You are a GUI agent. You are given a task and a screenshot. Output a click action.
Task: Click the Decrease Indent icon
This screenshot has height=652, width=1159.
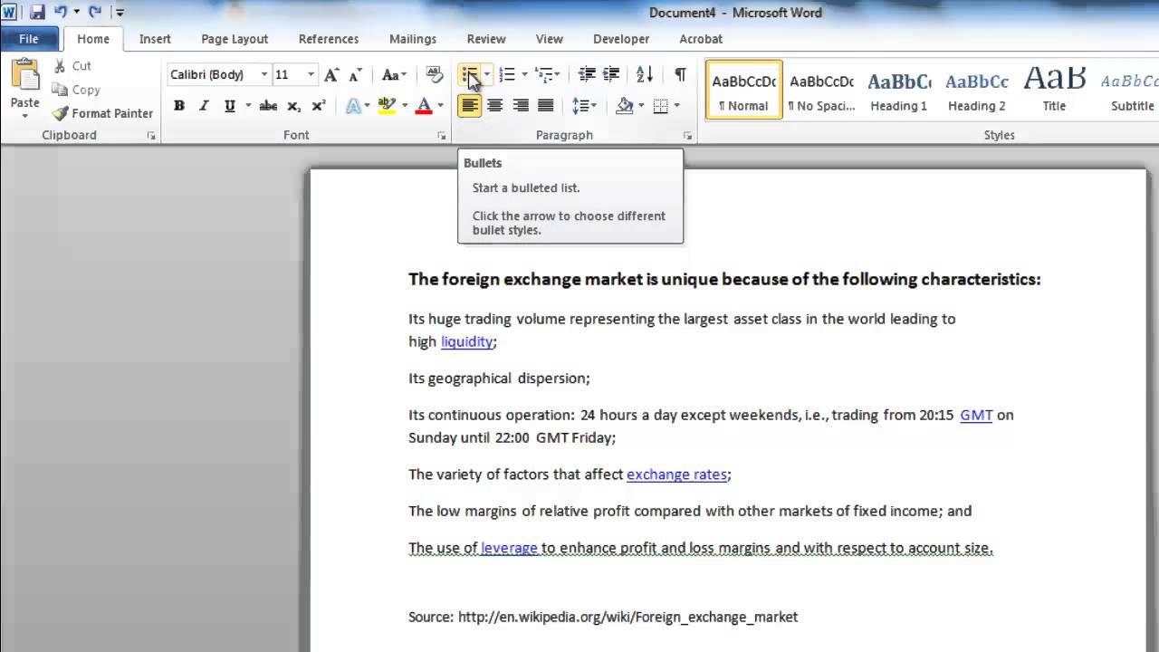point(587,75)
